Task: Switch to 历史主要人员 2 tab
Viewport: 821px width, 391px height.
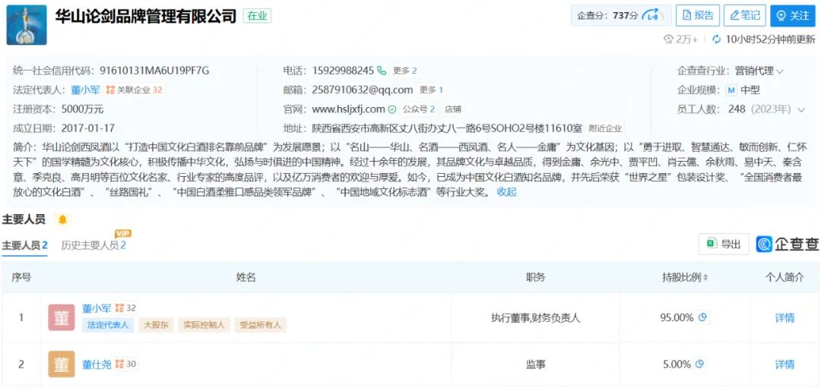Action: point(94,245)
